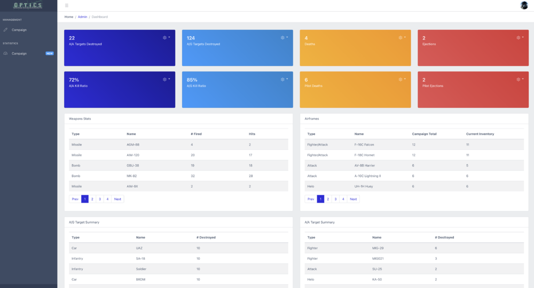Viewport: 534px width, 288px height.
Task: Click the BRDM target name
Action: coord(140,279)
